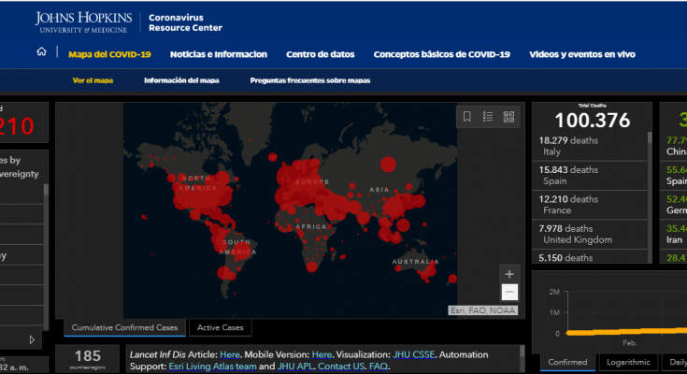Click the AUSTRALIA label on map
Viewport: 687px width, 374px height.
click(415, 262)
